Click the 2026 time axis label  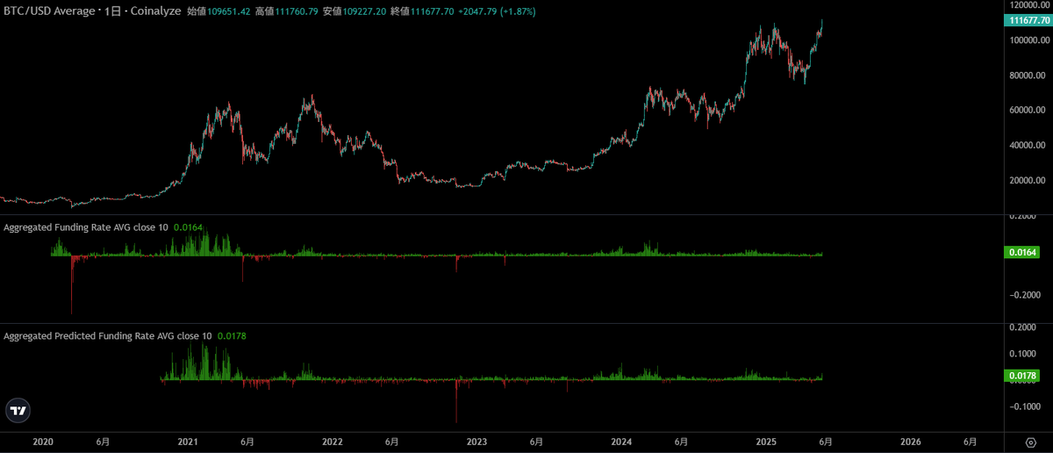coord(911,442)
